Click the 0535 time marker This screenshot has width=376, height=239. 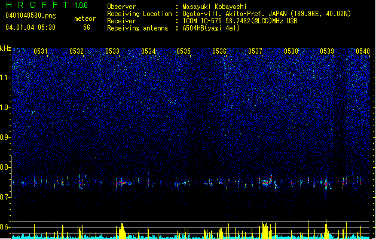click(x=184, y=51)
